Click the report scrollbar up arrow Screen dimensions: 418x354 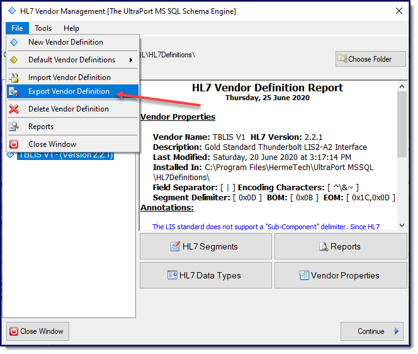pyautogui.click(x=402, y=86)
